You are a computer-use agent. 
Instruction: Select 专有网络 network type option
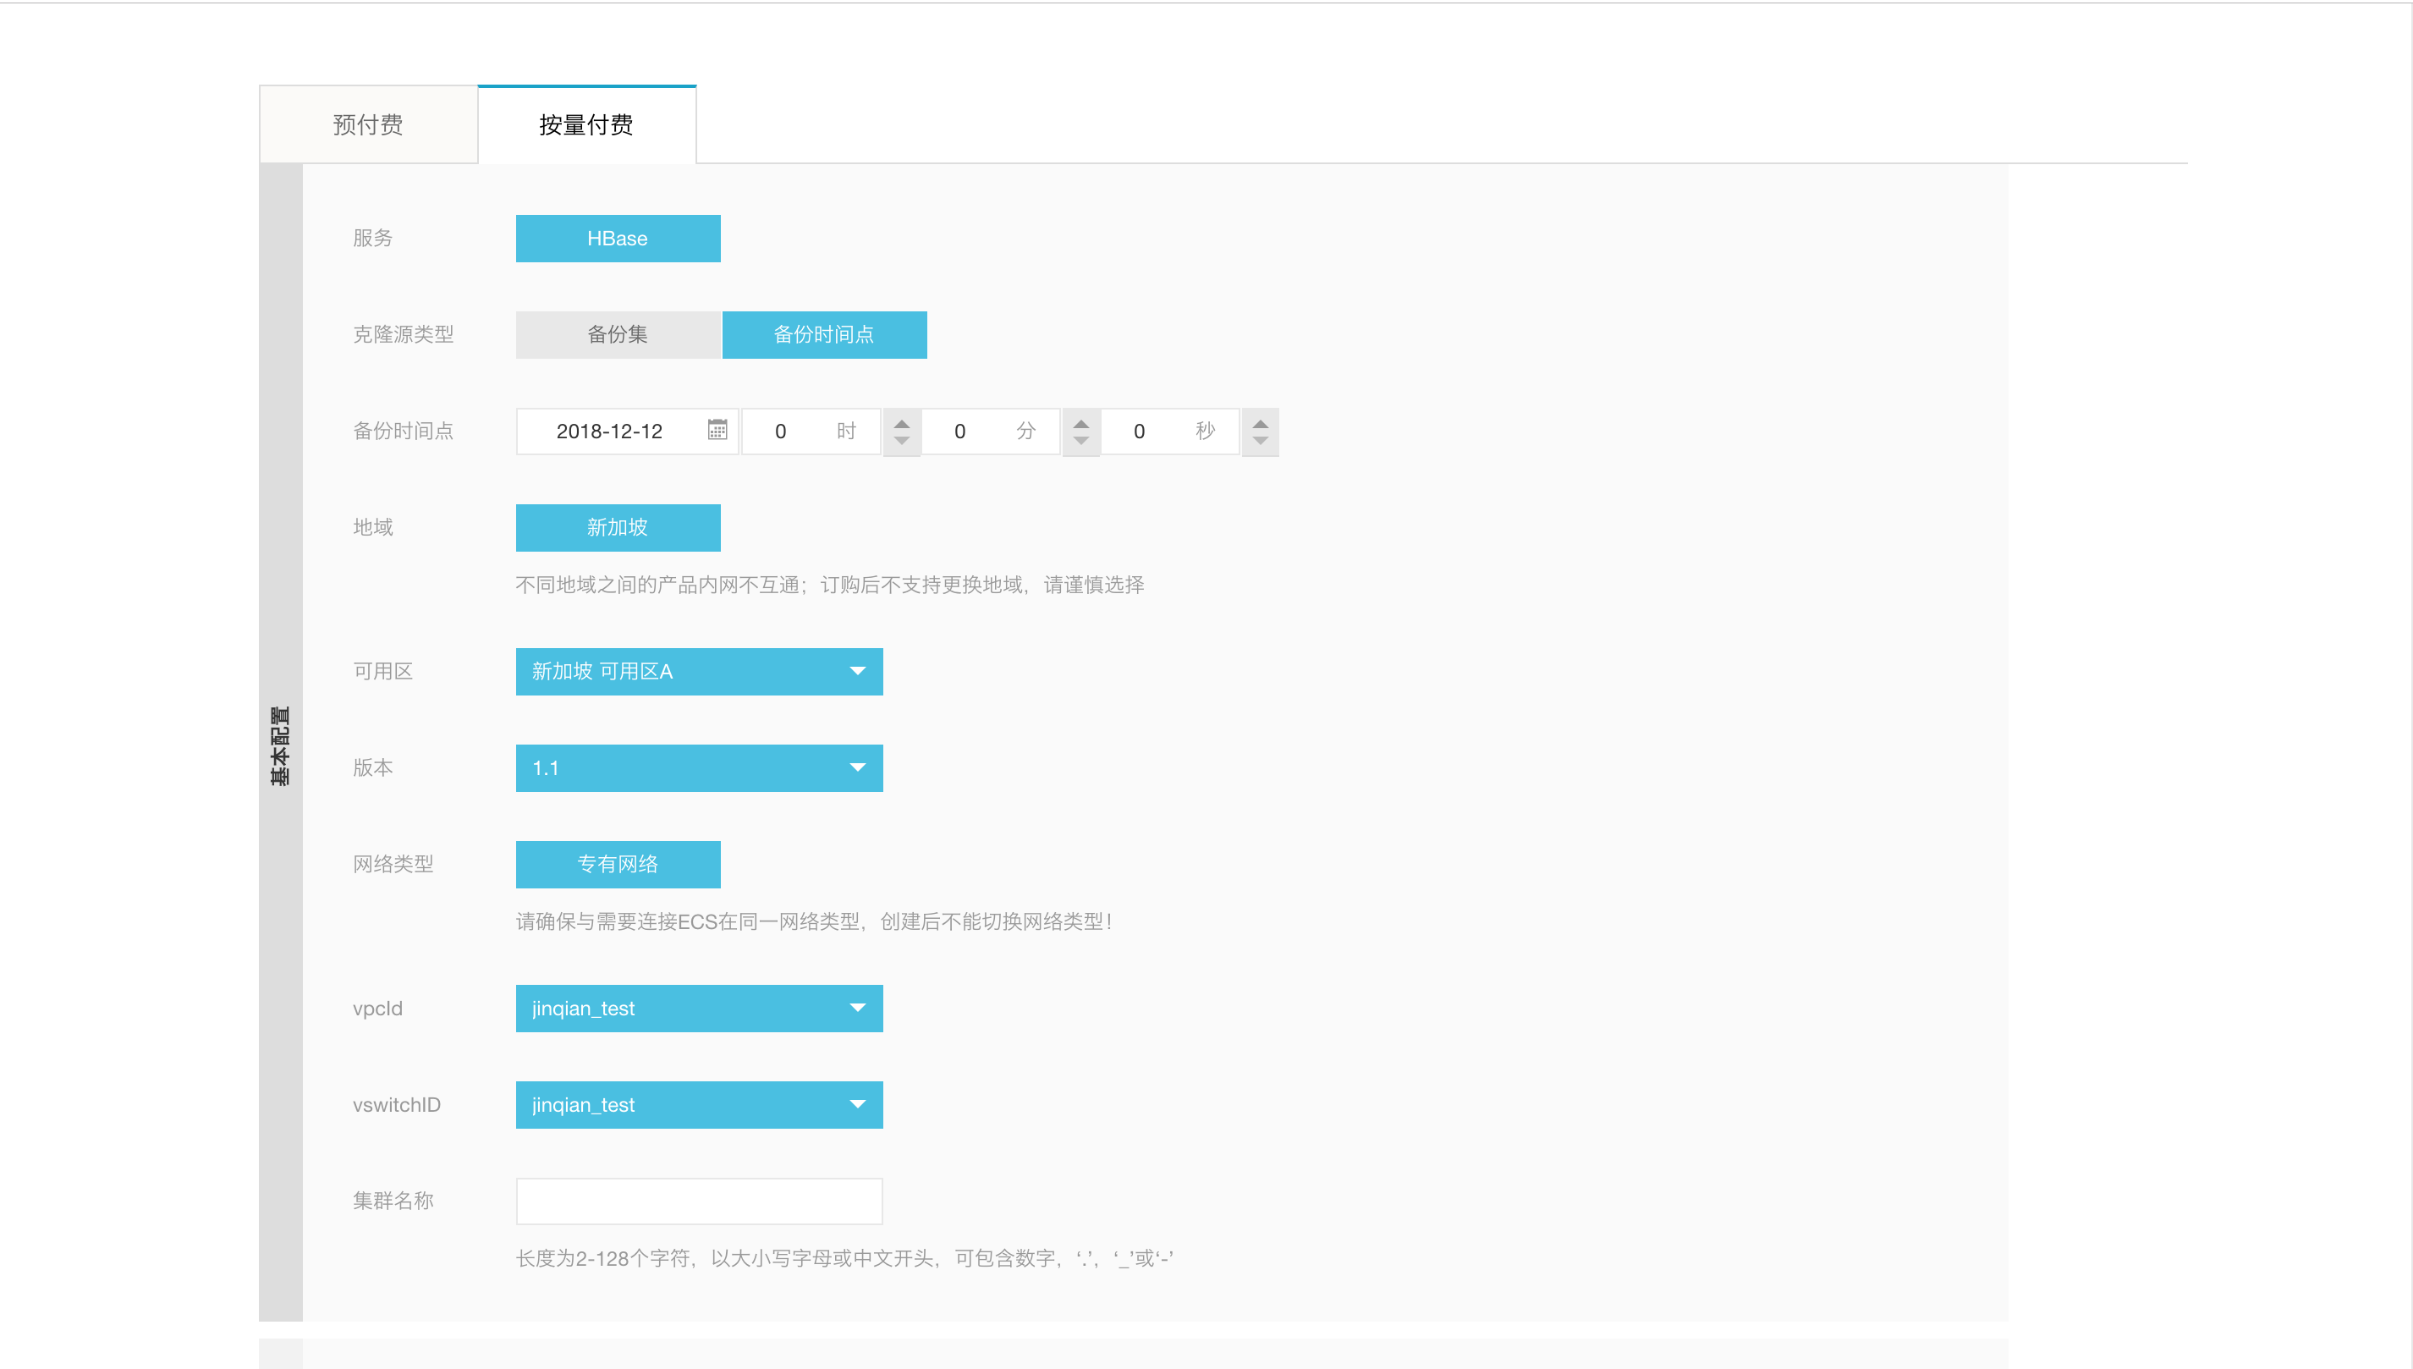click(x=618, y=864)
